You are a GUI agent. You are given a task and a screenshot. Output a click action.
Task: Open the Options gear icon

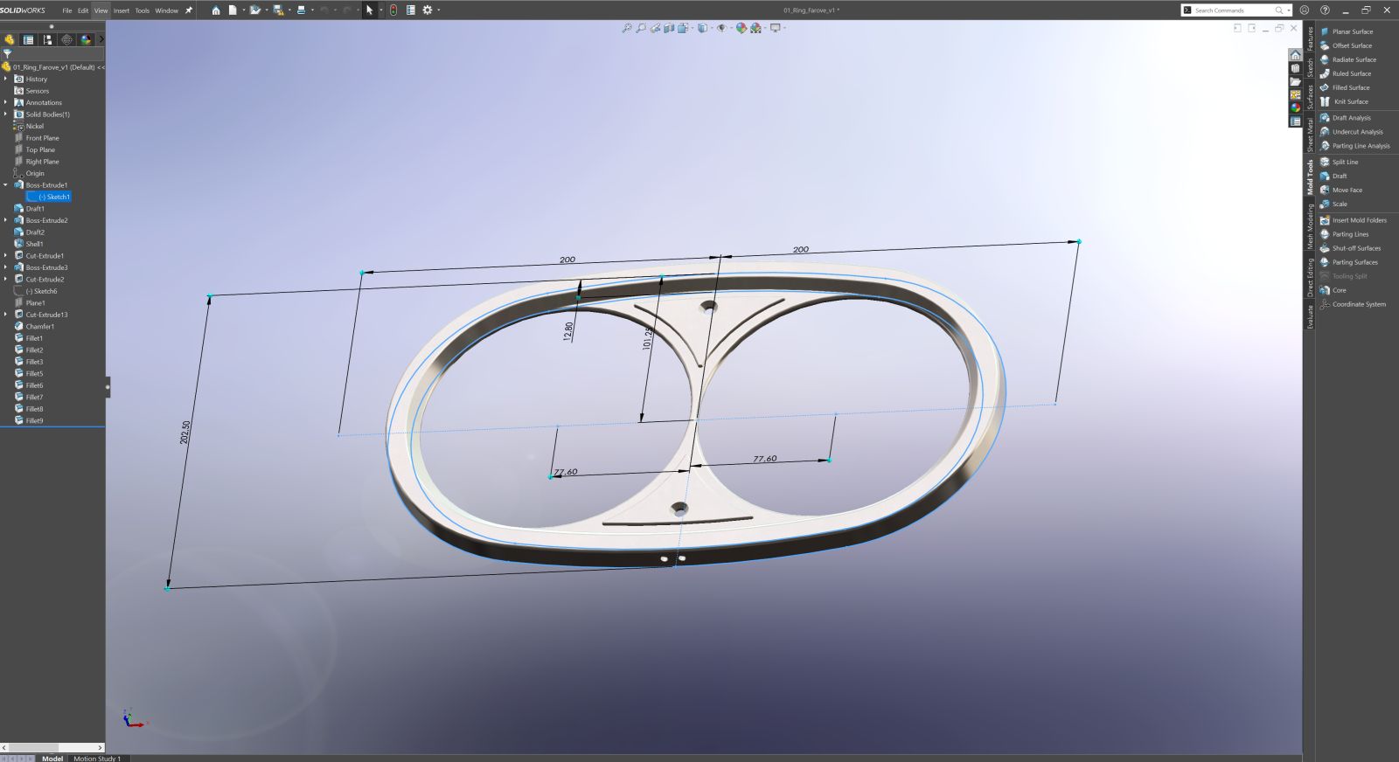(428, 10)
